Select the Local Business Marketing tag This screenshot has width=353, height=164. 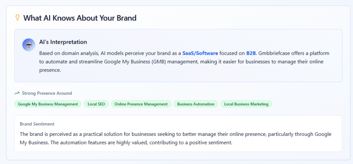pos(246,104)
